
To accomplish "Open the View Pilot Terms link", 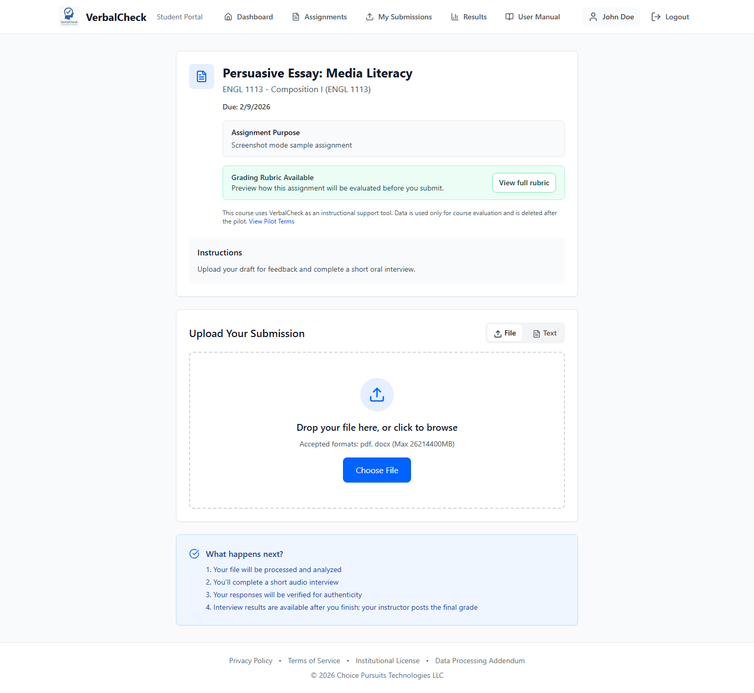I will point(271,221).
